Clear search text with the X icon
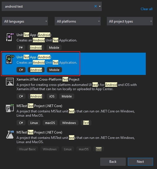The width and height of the screenshot is (157, 169). (x=96, y=6)
